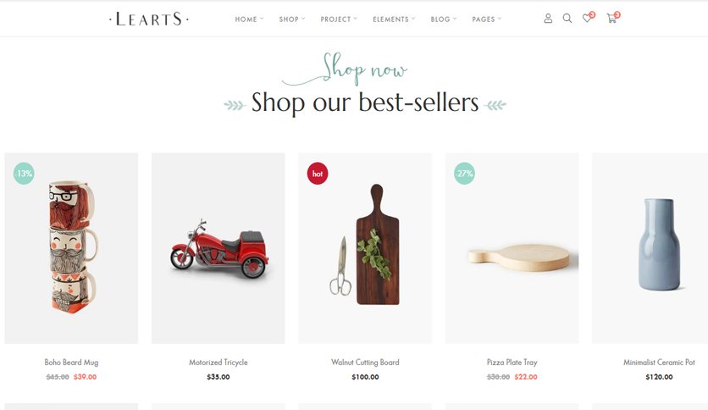
Task: Select the Pizza Plate Tray image
Action: 512,248
